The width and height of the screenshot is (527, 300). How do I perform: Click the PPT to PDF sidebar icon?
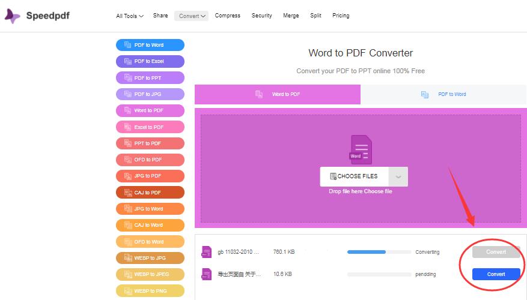coord(128,143)
